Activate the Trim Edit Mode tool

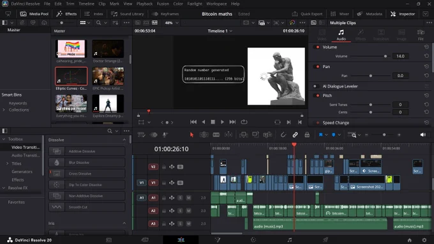tap(204, 135)
